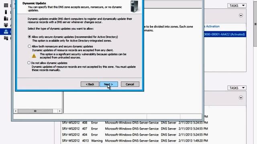Click the yellow warning icon in wizard
The image size is (257, 144).
pos(34,56)
